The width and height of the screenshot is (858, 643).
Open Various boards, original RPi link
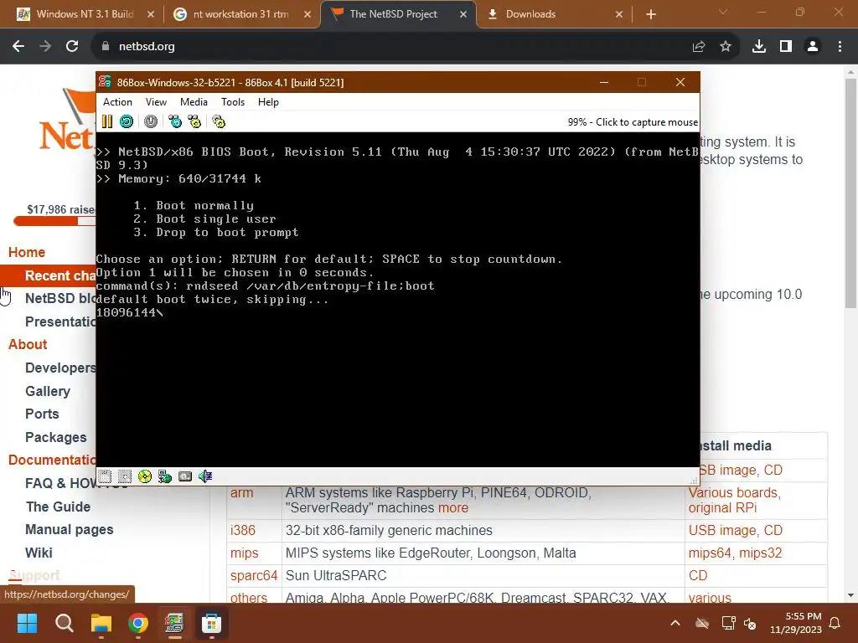click(x=733, y=501)
